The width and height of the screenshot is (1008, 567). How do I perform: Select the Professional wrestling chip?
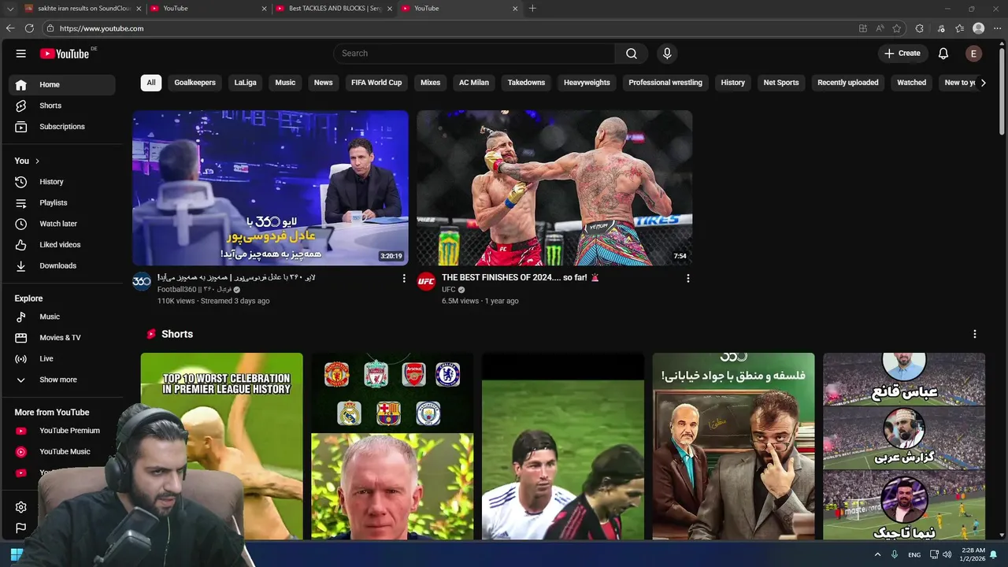(665, 83)
